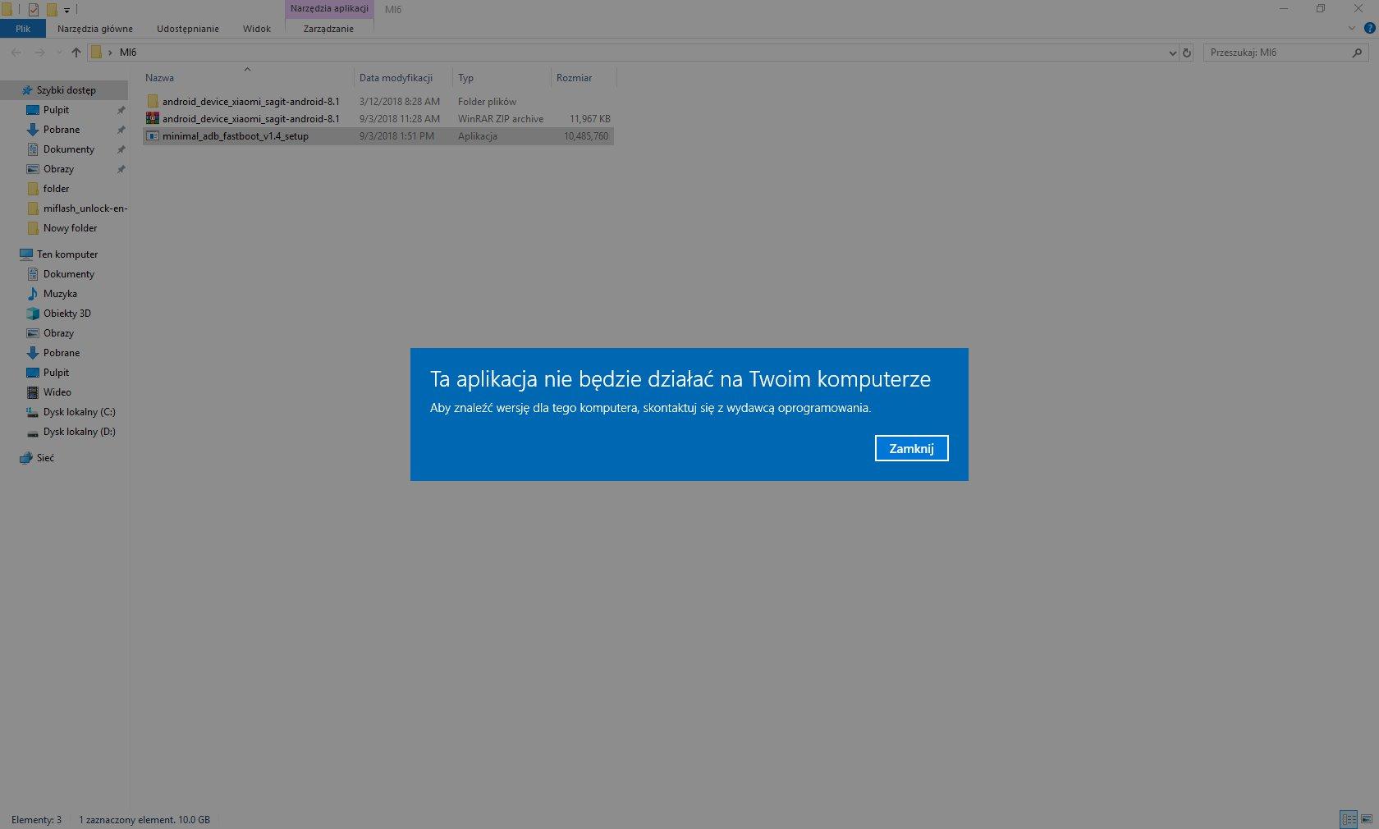
Task: Open Quick Access Toolbar customize dropdown
Action: click(x=67, y=10)
